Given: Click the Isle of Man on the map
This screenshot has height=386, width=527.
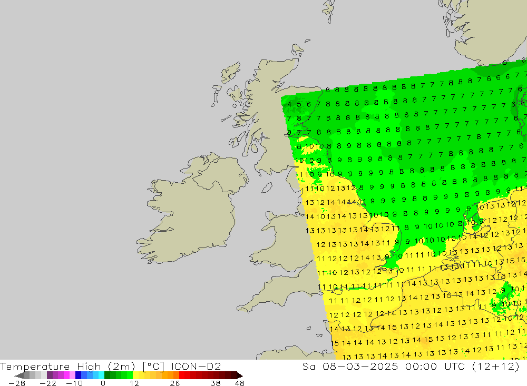Looking at the screenshot, I should click(267, 187).
